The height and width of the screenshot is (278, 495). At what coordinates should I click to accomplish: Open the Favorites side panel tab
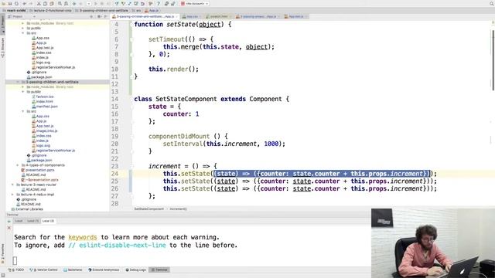[x=2, y=254]
